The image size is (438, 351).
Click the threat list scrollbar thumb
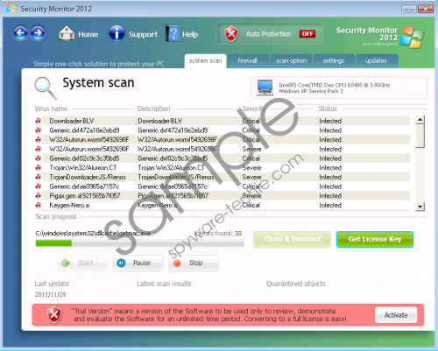click(x=420, y=137)
